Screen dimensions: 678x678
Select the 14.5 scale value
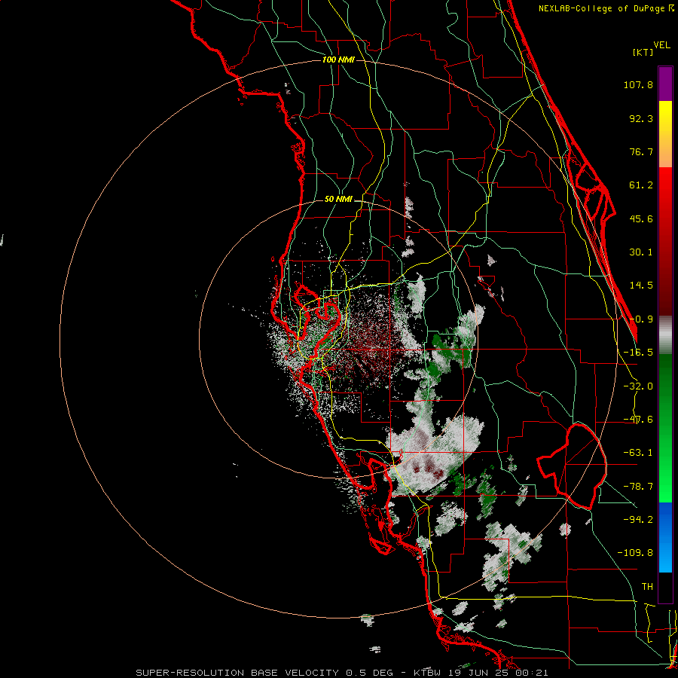click(641, 286)
